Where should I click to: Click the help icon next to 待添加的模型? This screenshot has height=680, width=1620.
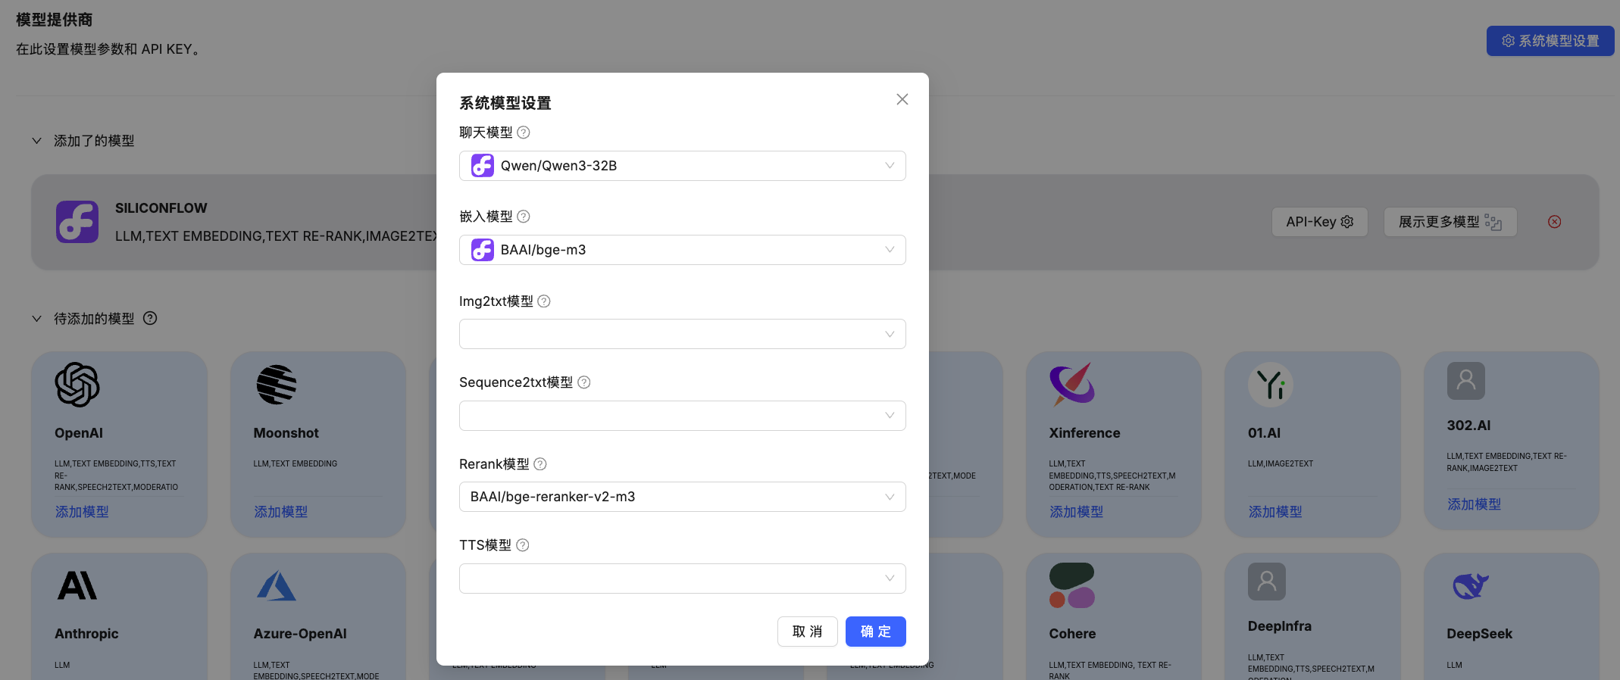coord(150,319)
